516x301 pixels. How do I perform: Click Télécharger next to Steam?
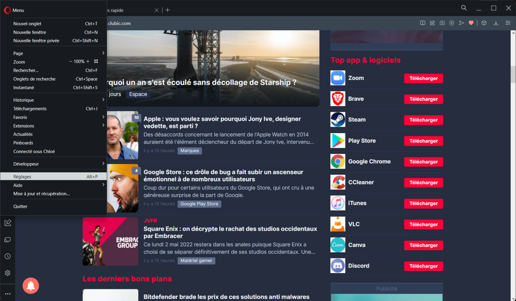coord(424,120)
